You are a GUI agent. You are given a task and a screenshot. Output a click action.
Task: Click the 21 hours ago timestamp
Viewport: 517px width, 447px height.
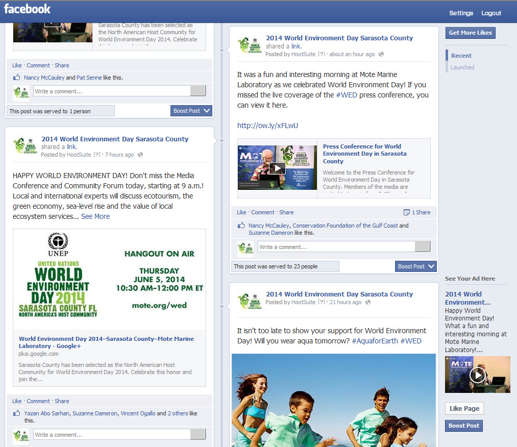click(x=345, y=302)
